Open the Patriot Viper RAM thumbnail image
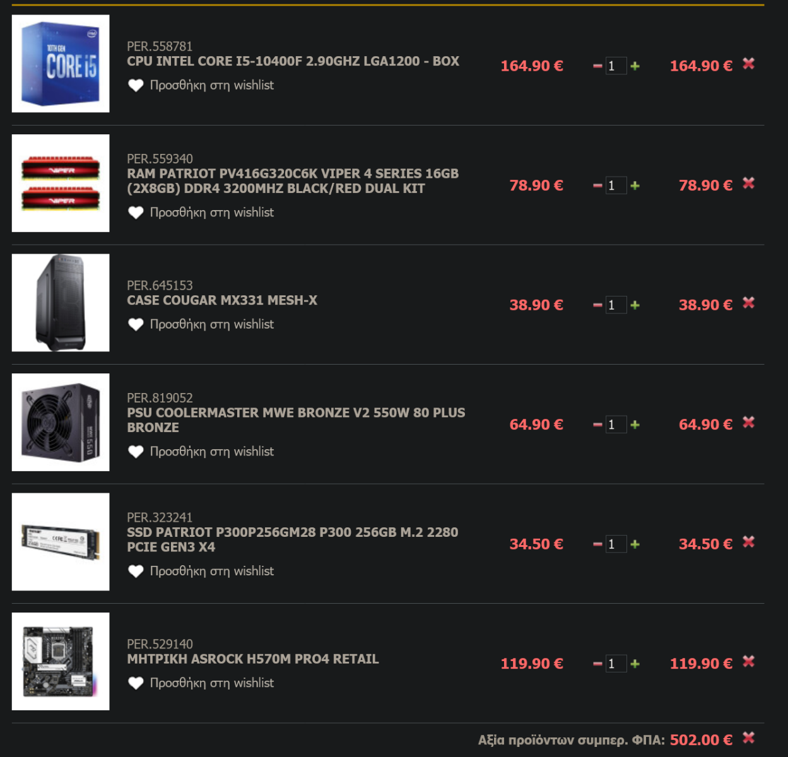 click(x=61, y=183)
